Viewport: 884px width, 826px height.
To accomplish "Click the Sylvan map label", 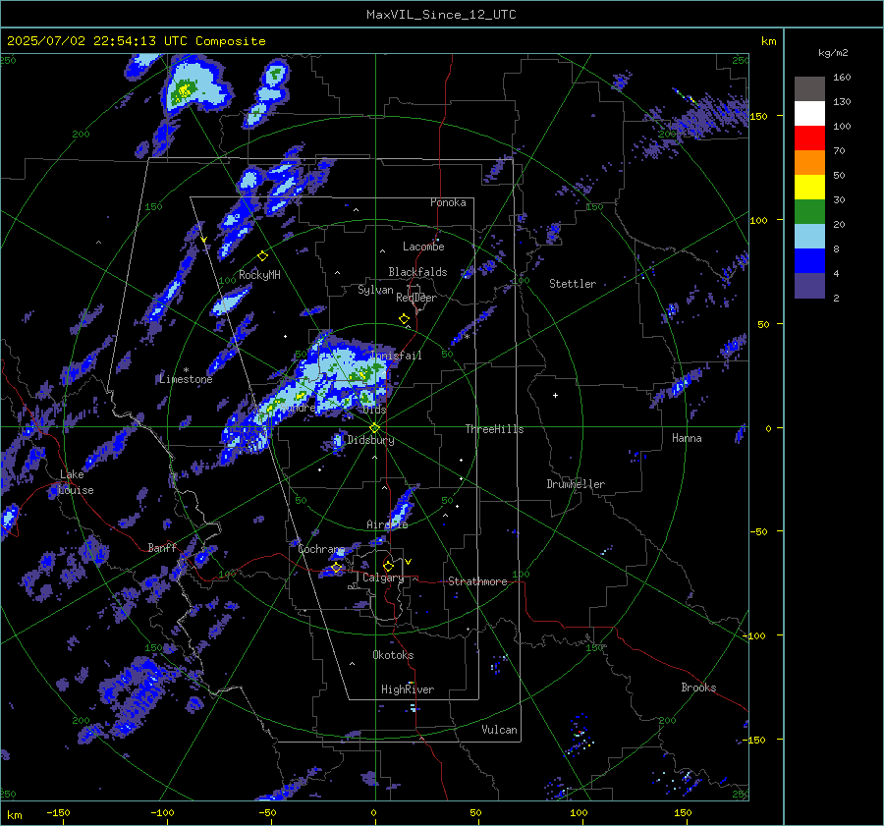I will click(375, 290).
